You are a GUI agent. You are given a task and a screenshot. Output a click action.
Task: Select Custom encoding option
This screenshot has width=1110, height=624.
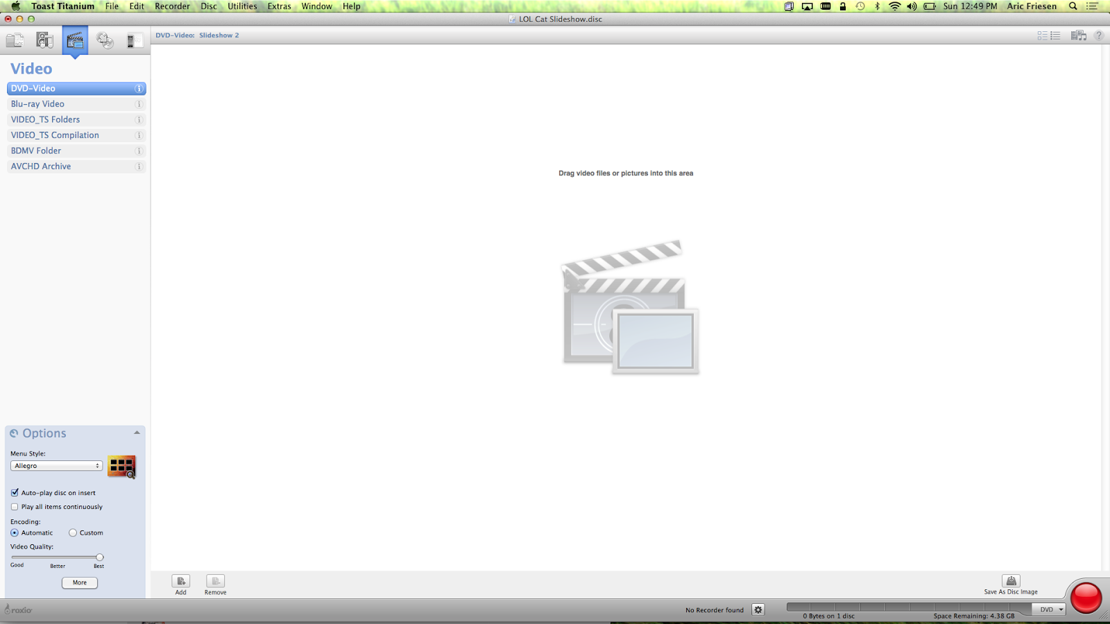73,533
